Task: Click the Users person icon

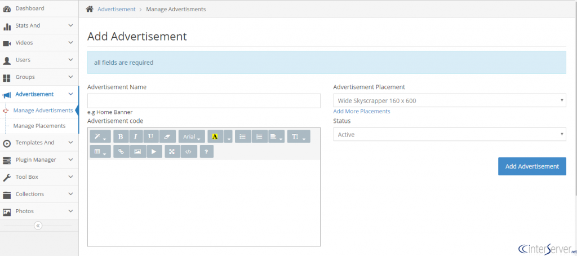Action: (x=7, y=60)
